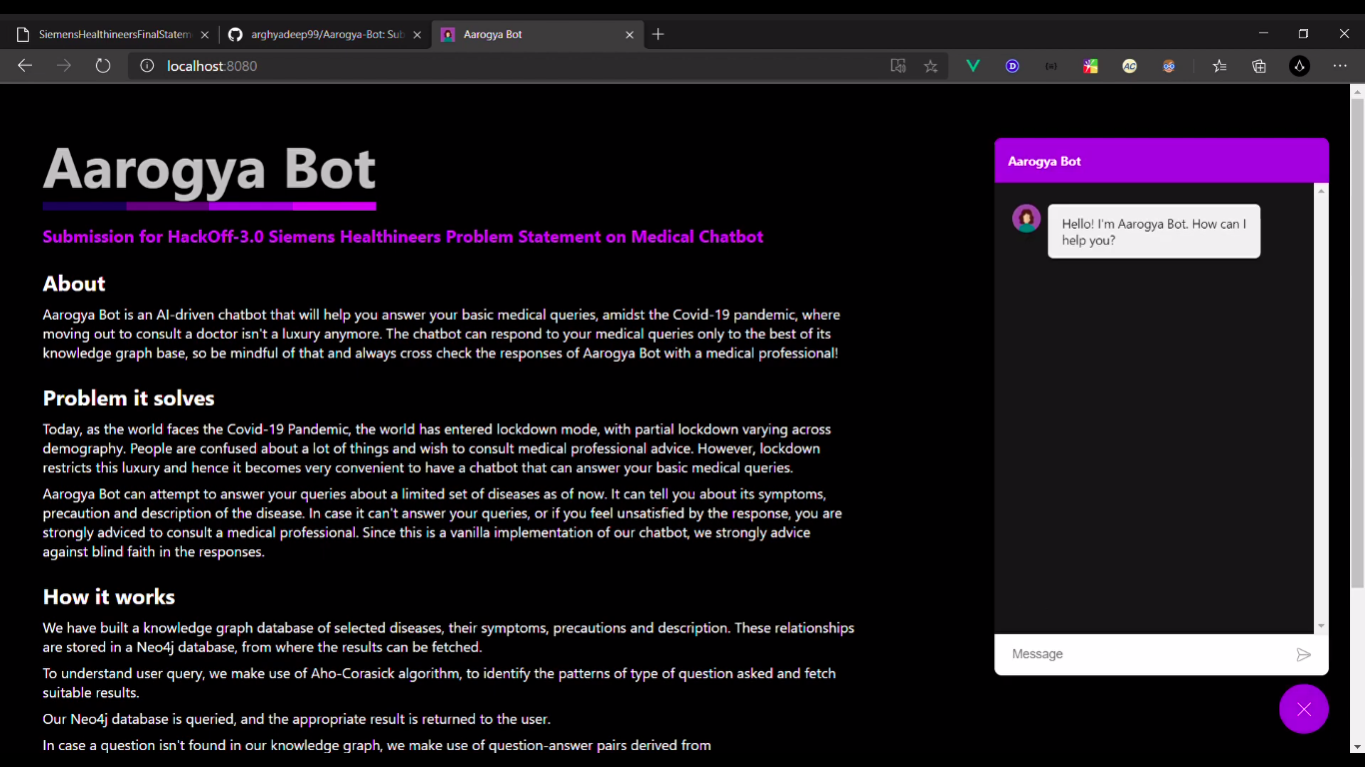
Task: Open the curly braces extension icon
Action: pos(1051,66)
